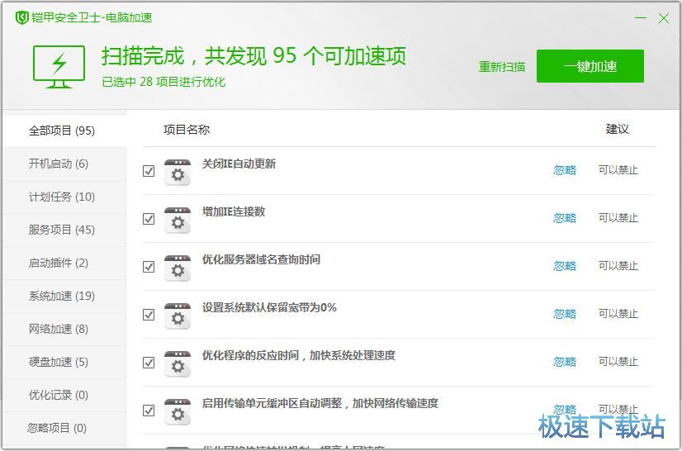Click the 一键加速 green button

click(x=590, y=66)
